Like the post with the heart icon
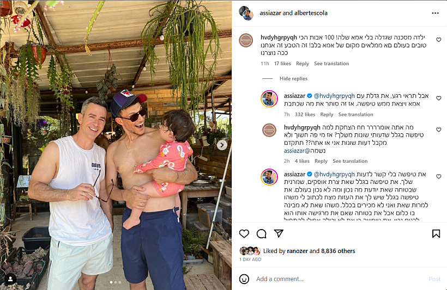 pyautogui.click(x=244, y=233)
